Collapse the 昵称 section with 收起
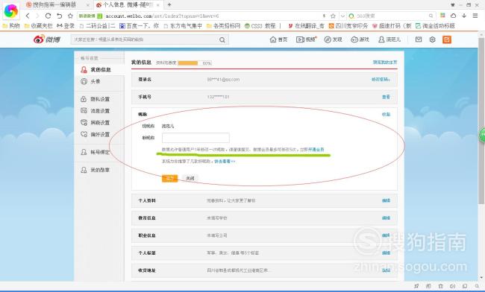This screenshot has height=292, width=485. coord(386,115)
